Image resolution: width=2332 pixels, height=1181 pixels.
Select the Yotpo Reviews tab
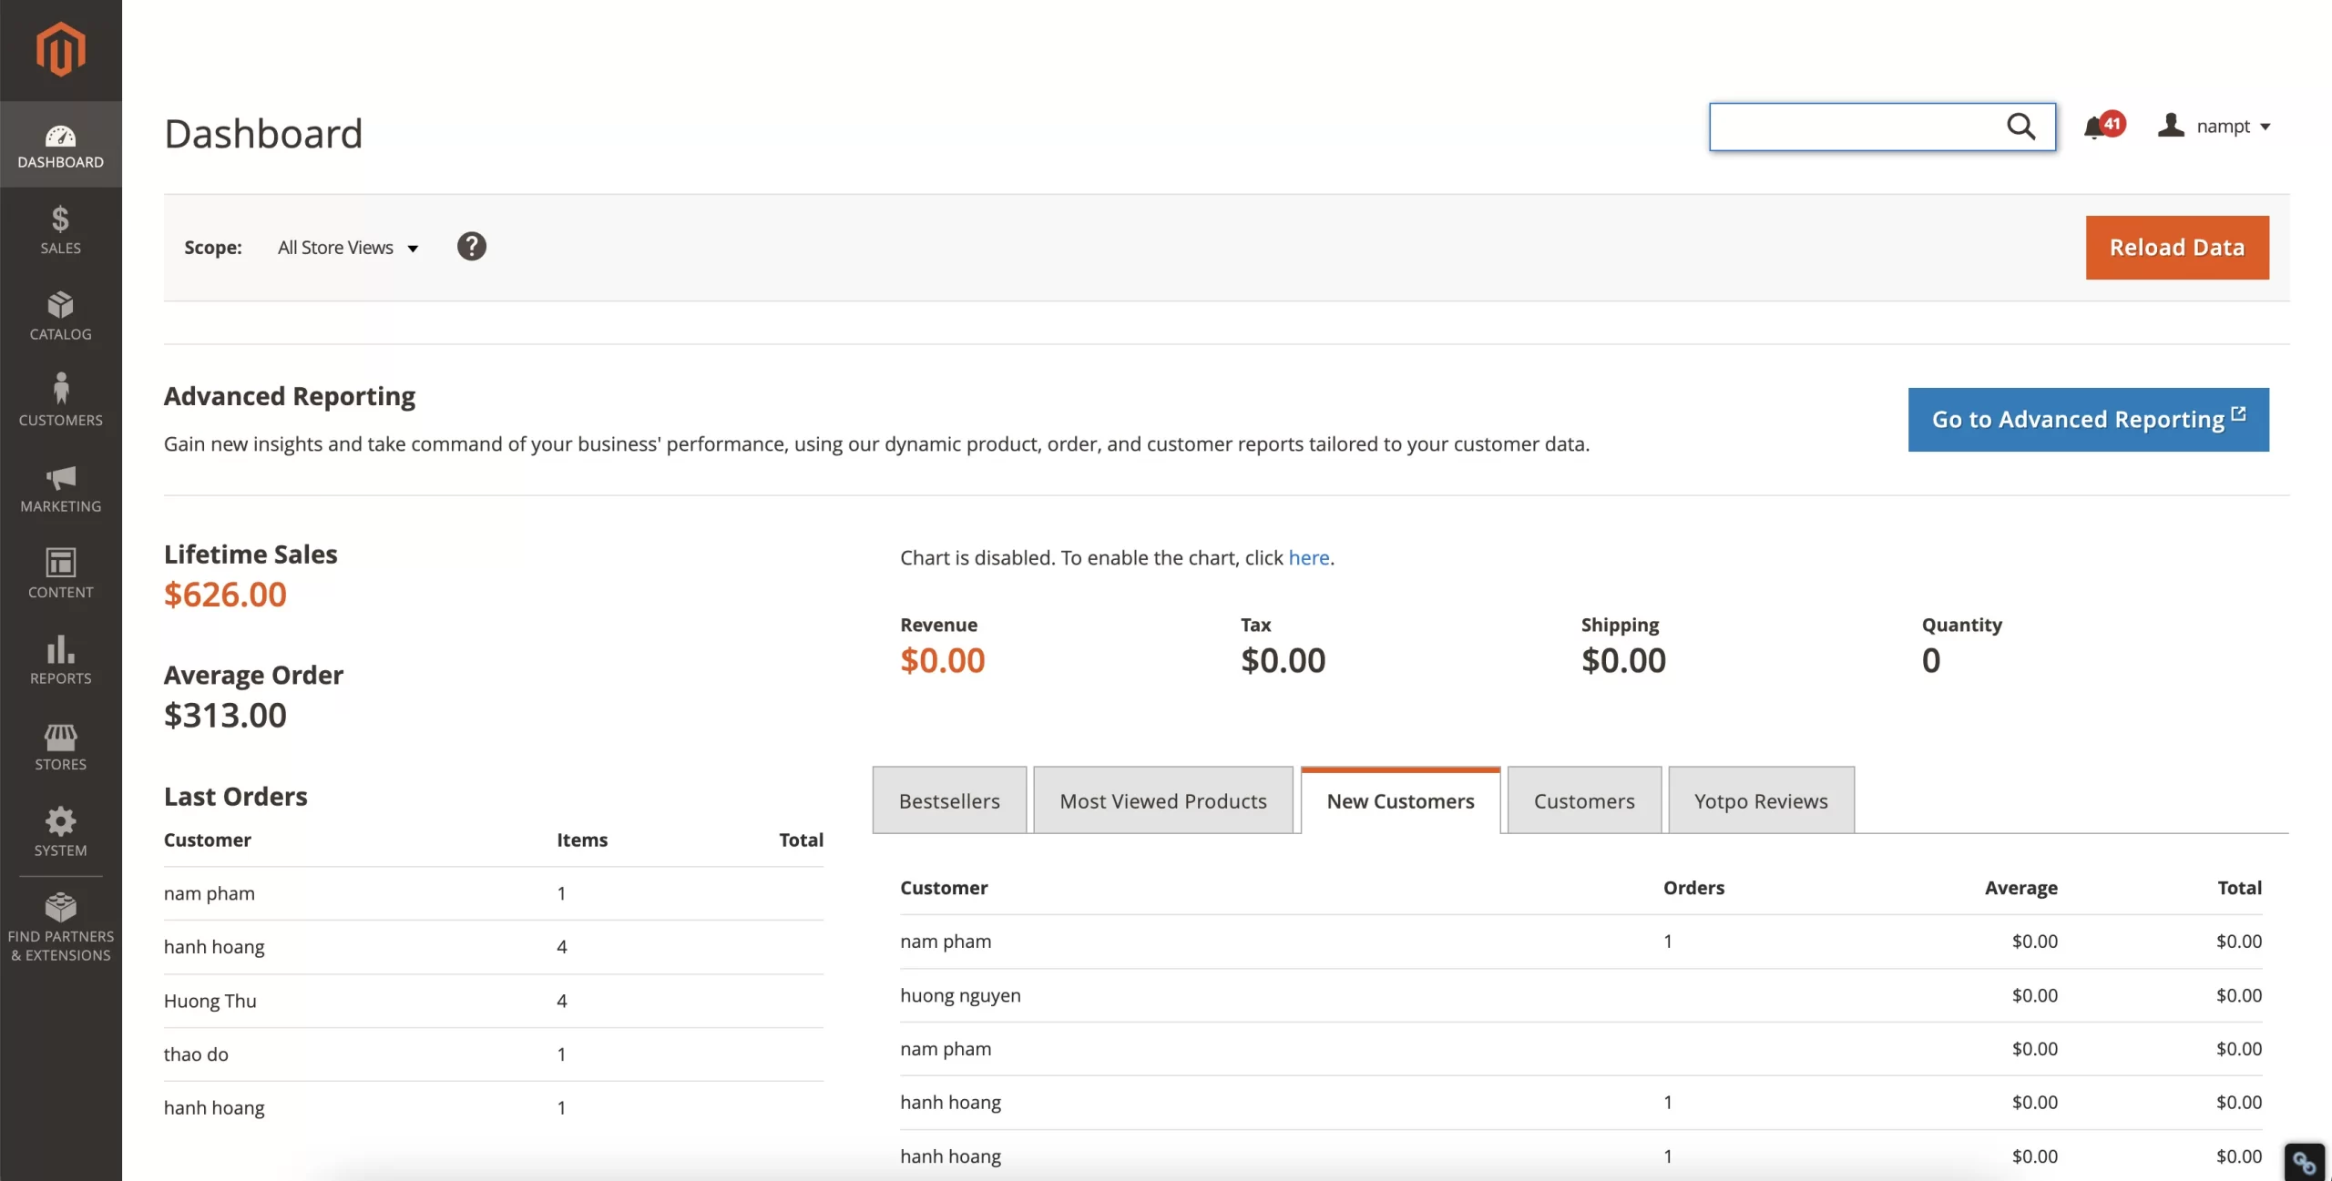(x=1761, y=800)
